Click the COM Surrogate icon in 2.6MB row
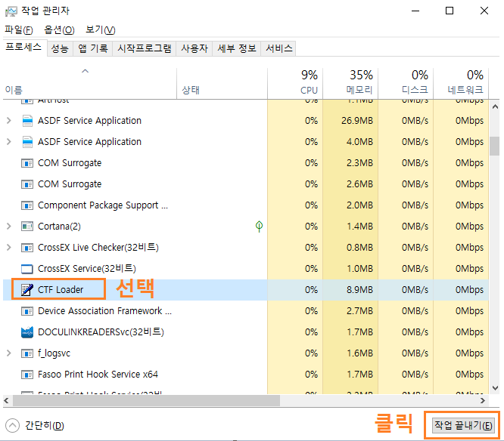504x441 pixels. 27,184
